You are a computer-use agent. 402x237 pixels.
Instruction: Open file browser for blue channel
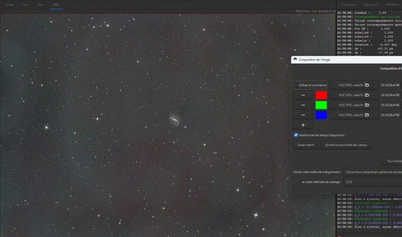(354, 115)
